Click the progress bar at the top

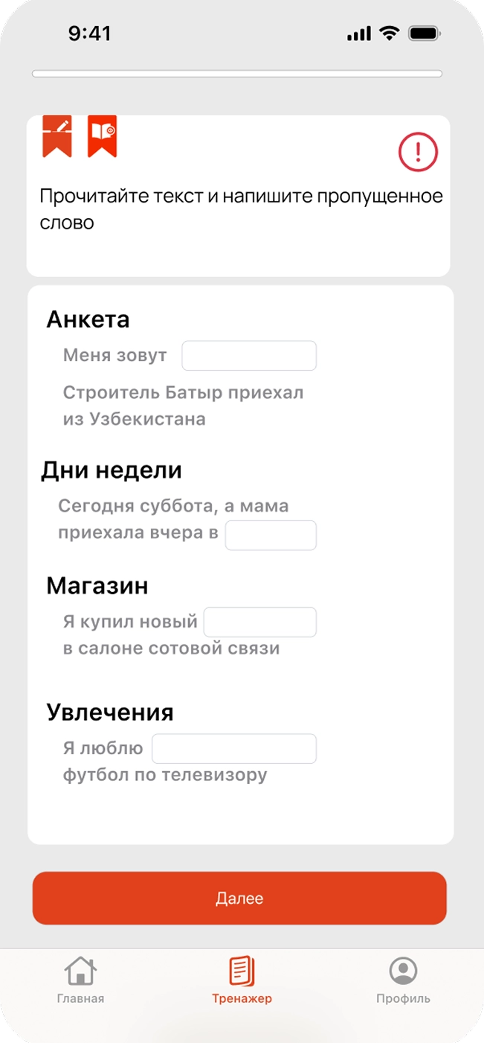click(242, 72)
